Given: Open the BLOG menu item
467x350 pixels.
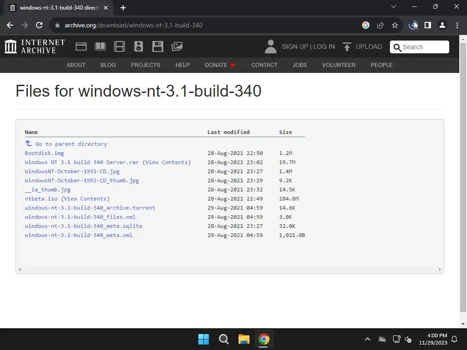Looking at the screenshot, I should pos(108,65).
